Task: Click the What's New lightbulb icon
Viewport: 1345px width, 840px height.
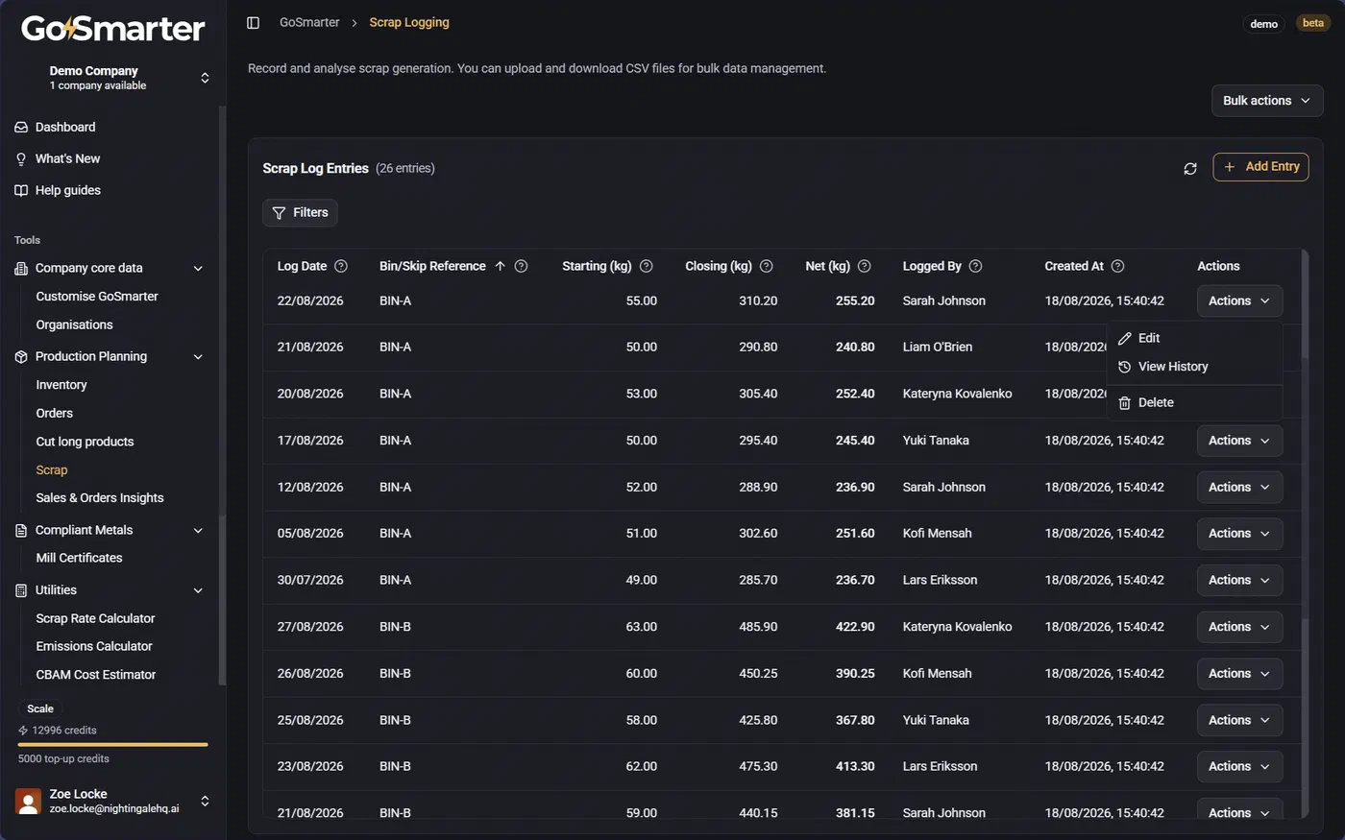Action: 21,158
